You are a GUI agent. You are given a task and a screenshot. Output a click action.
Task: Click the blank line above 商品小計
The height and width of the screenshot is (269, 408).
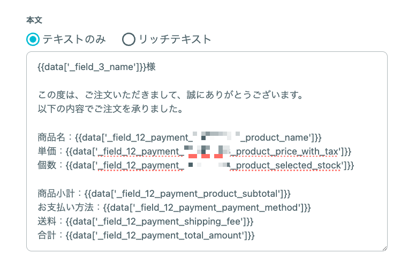(x=207, y=180)
